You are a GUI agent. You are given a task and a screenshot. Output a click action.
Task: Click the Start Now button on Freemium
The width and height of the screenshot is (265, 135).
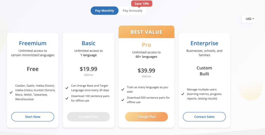(x=33, y=117)
